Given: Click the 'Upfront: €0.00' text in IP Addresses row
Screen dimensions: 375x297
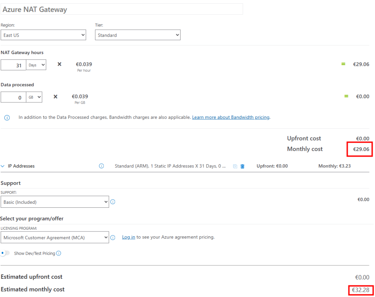Looking at the screenshot, I should [272, 166].
